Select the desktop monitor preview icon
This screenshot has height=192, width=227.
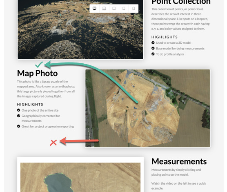[95, 9]
